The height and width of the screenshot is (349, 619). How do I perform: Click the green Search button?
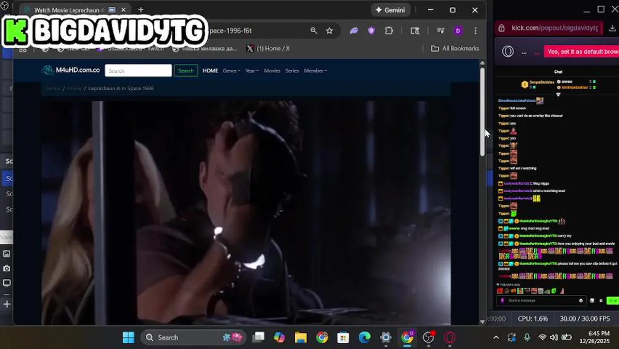tap(186, 70)
